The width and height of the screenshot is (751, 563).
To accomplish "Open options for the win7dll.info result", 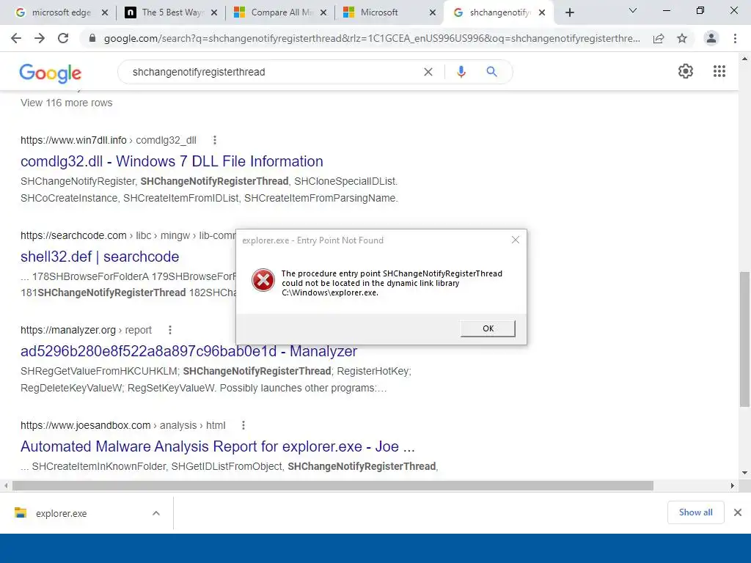I will [x=215, y=140].
